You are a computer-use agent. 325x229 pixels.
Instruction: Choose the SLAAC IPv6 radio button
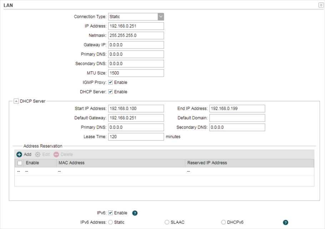(x=167, y=222)
